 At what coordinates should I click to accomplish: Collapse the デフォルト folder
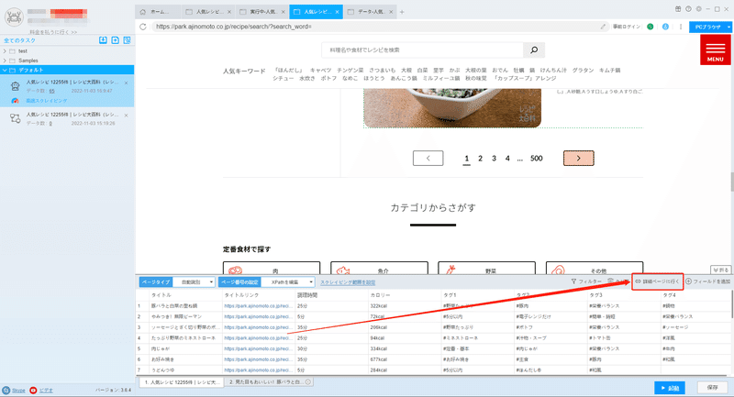(5, 71)
